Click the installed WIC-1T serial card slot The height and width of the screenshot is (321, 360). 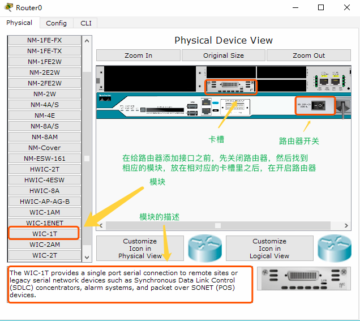click(x=230, y=87)
